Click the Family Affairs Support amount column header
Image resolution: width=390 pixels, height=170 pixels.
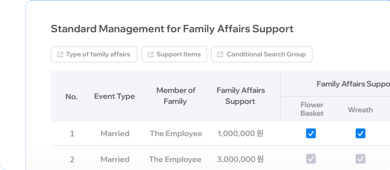tap(240, 96)
